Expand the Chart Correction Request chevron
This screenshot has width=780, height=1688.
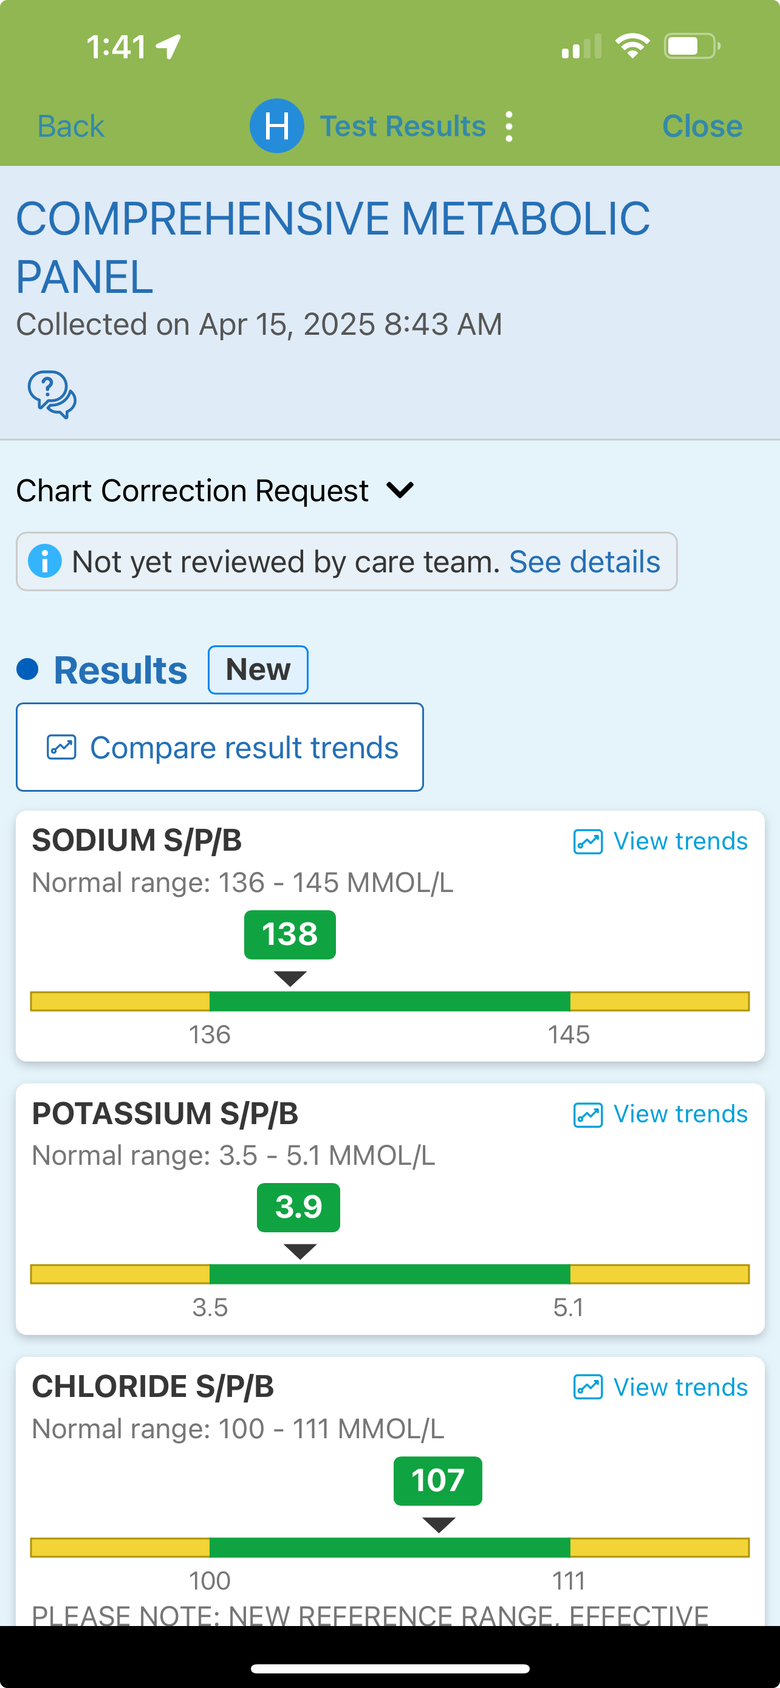click(400, 490)
